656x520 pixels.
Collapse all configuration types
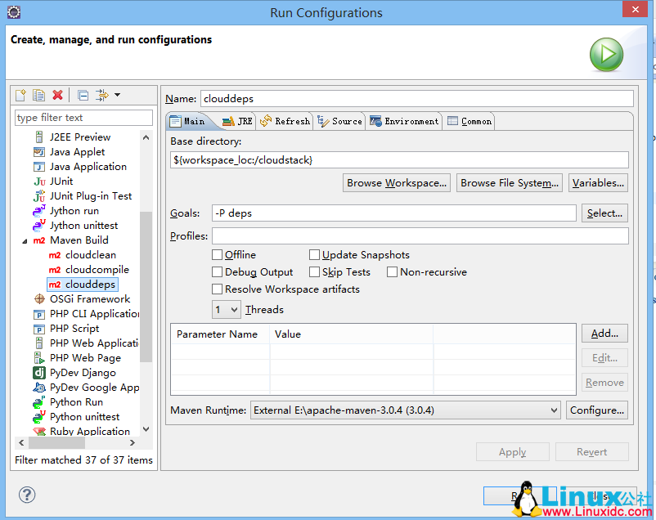pos(82,95)
